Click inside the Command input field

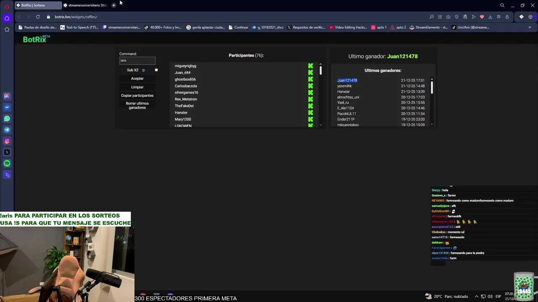137,60
